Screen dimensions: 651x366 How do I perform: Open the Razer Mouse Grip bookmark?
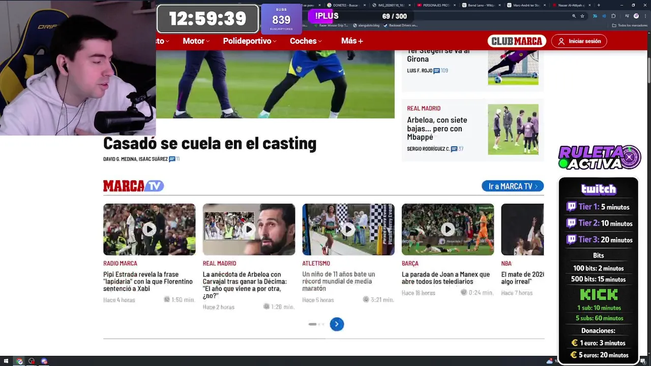331,25
